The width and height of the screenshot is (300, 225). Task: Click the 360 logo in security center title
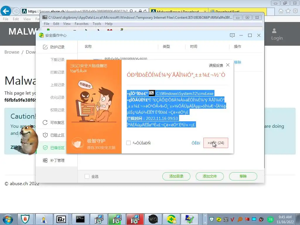click(x=41, y=35)
